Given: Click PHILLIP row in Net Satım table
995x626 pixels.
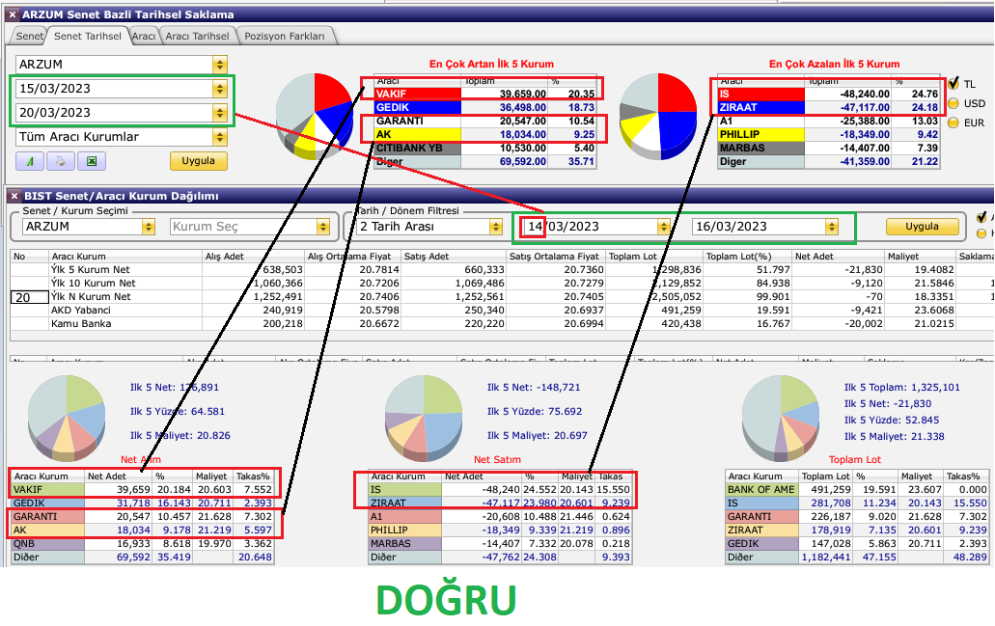Looking at the screenshot, I should [x=500, y=530].
